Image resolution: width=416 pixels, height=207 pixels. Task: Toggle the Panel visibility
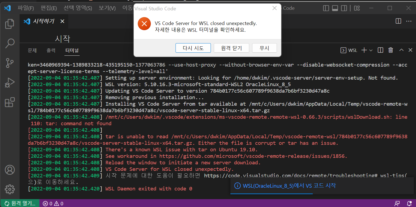click(x=335, y=8)
